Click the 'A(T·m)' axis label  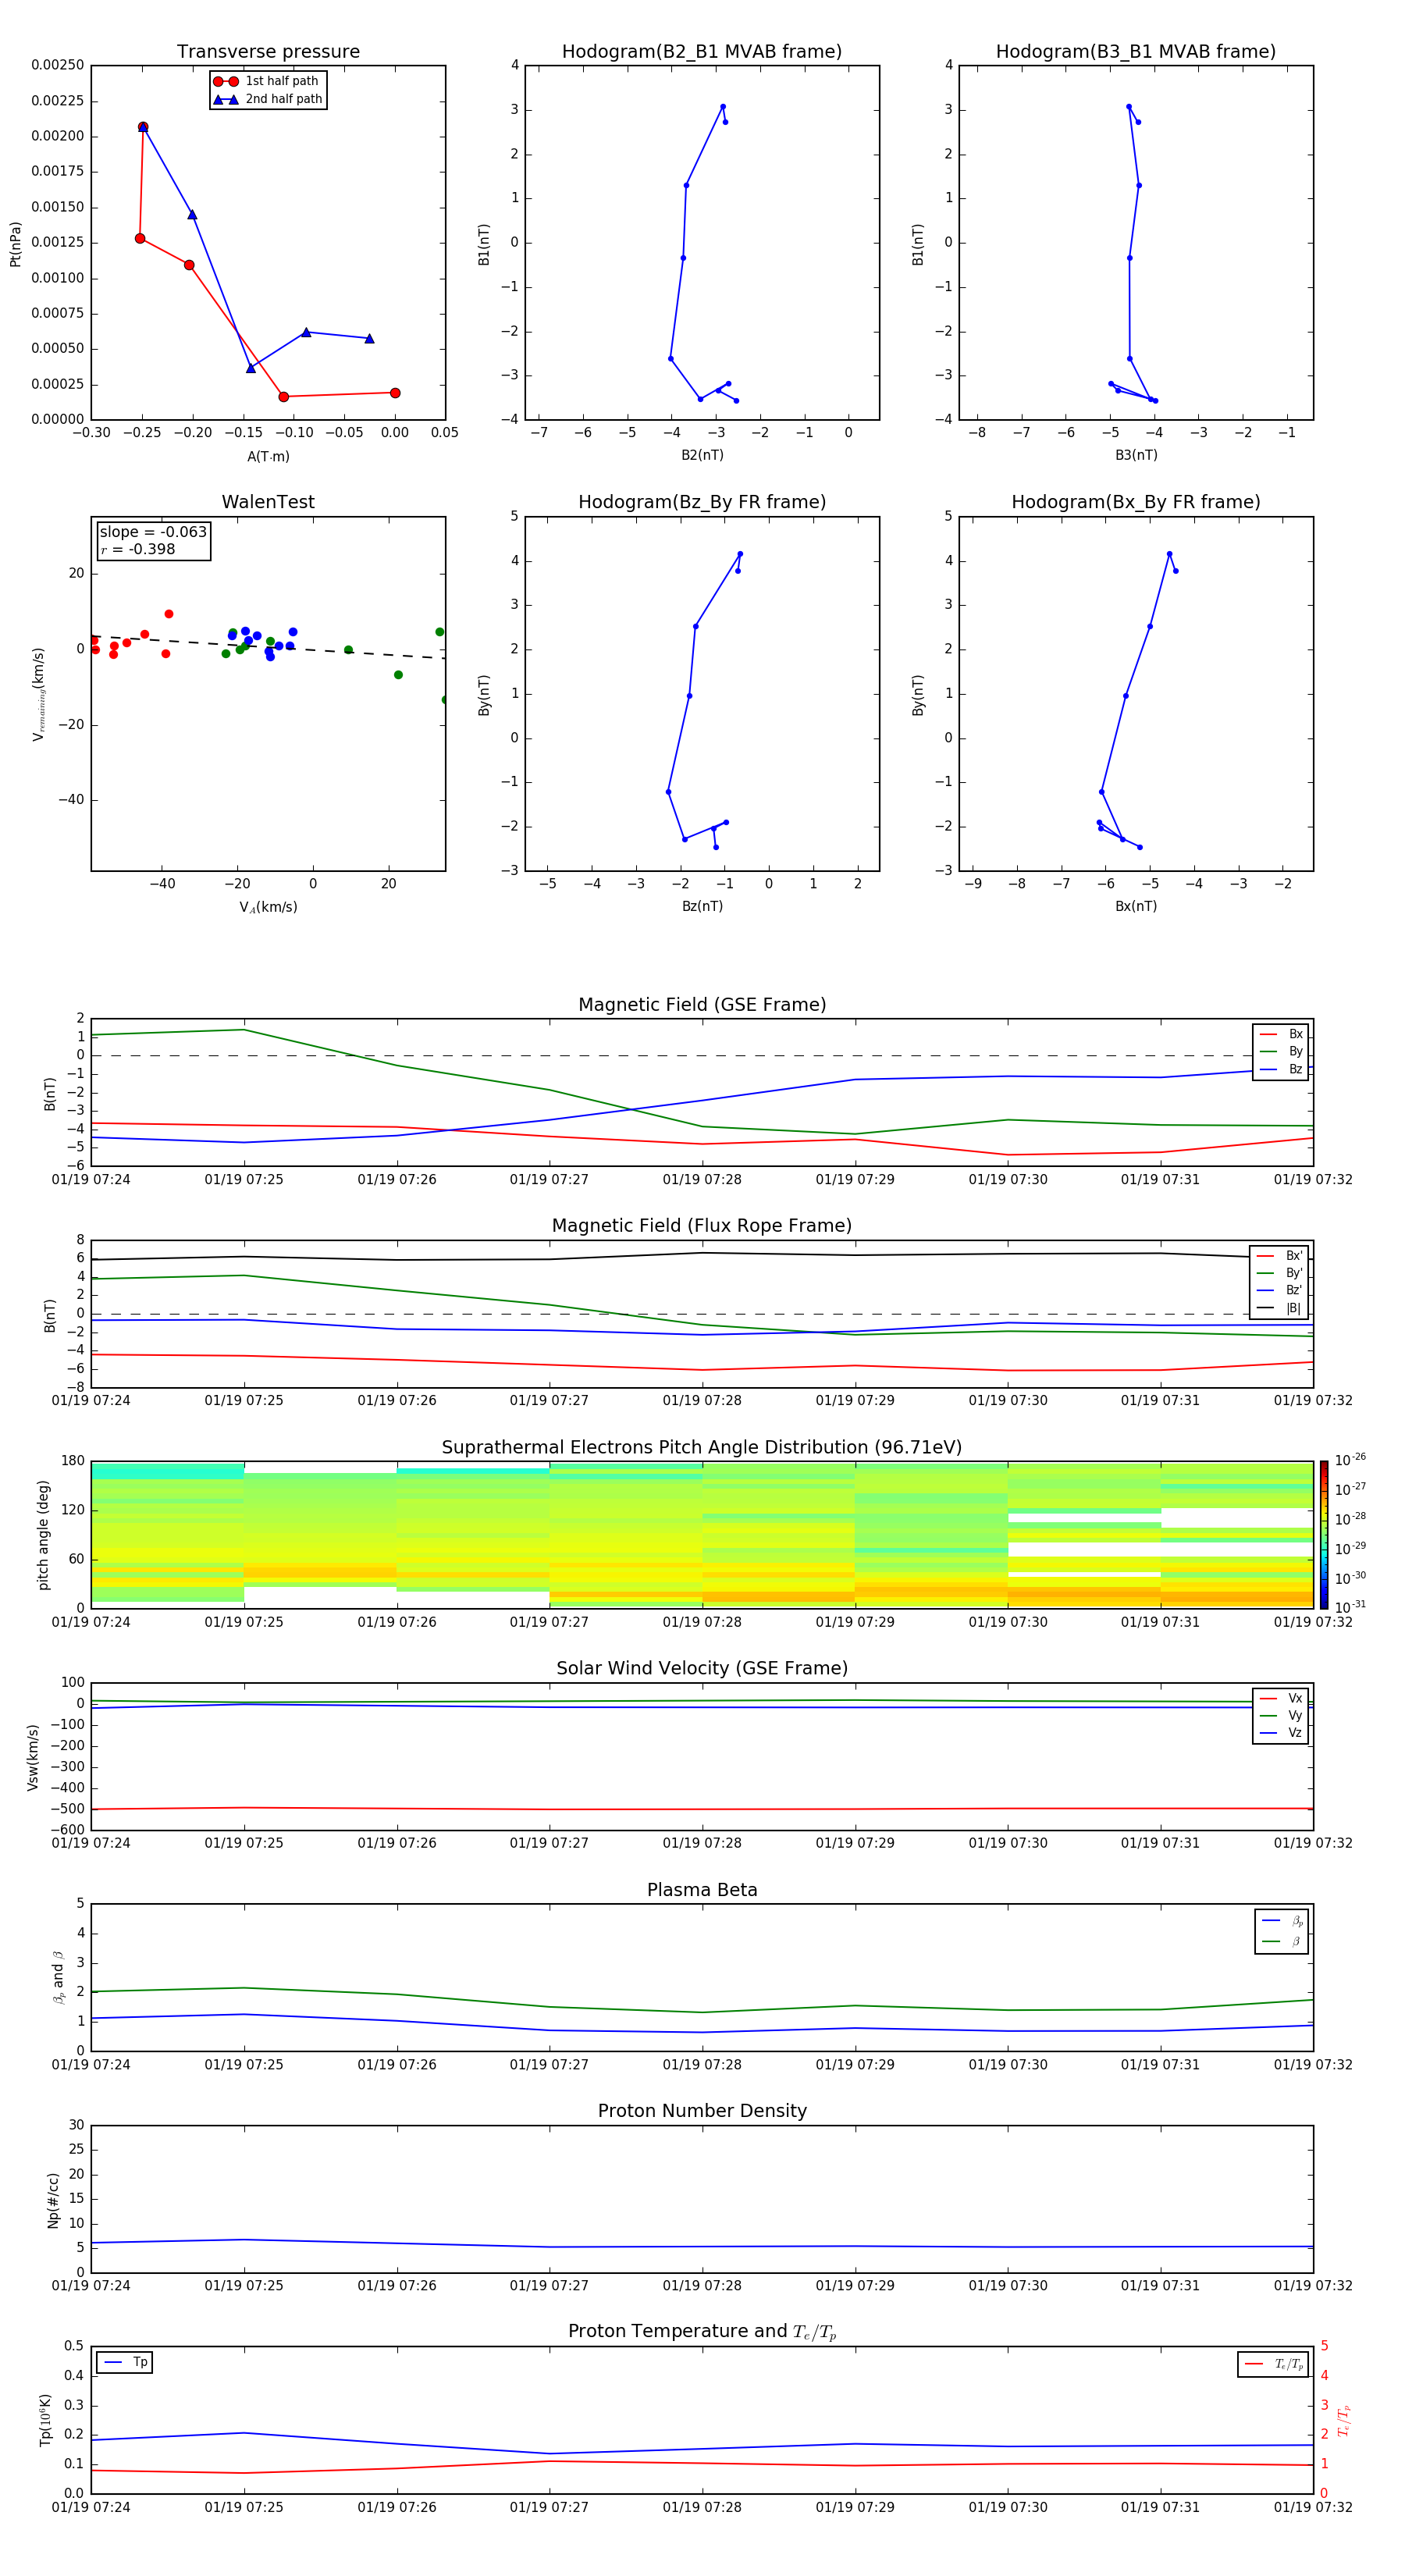tap(268, 456)
